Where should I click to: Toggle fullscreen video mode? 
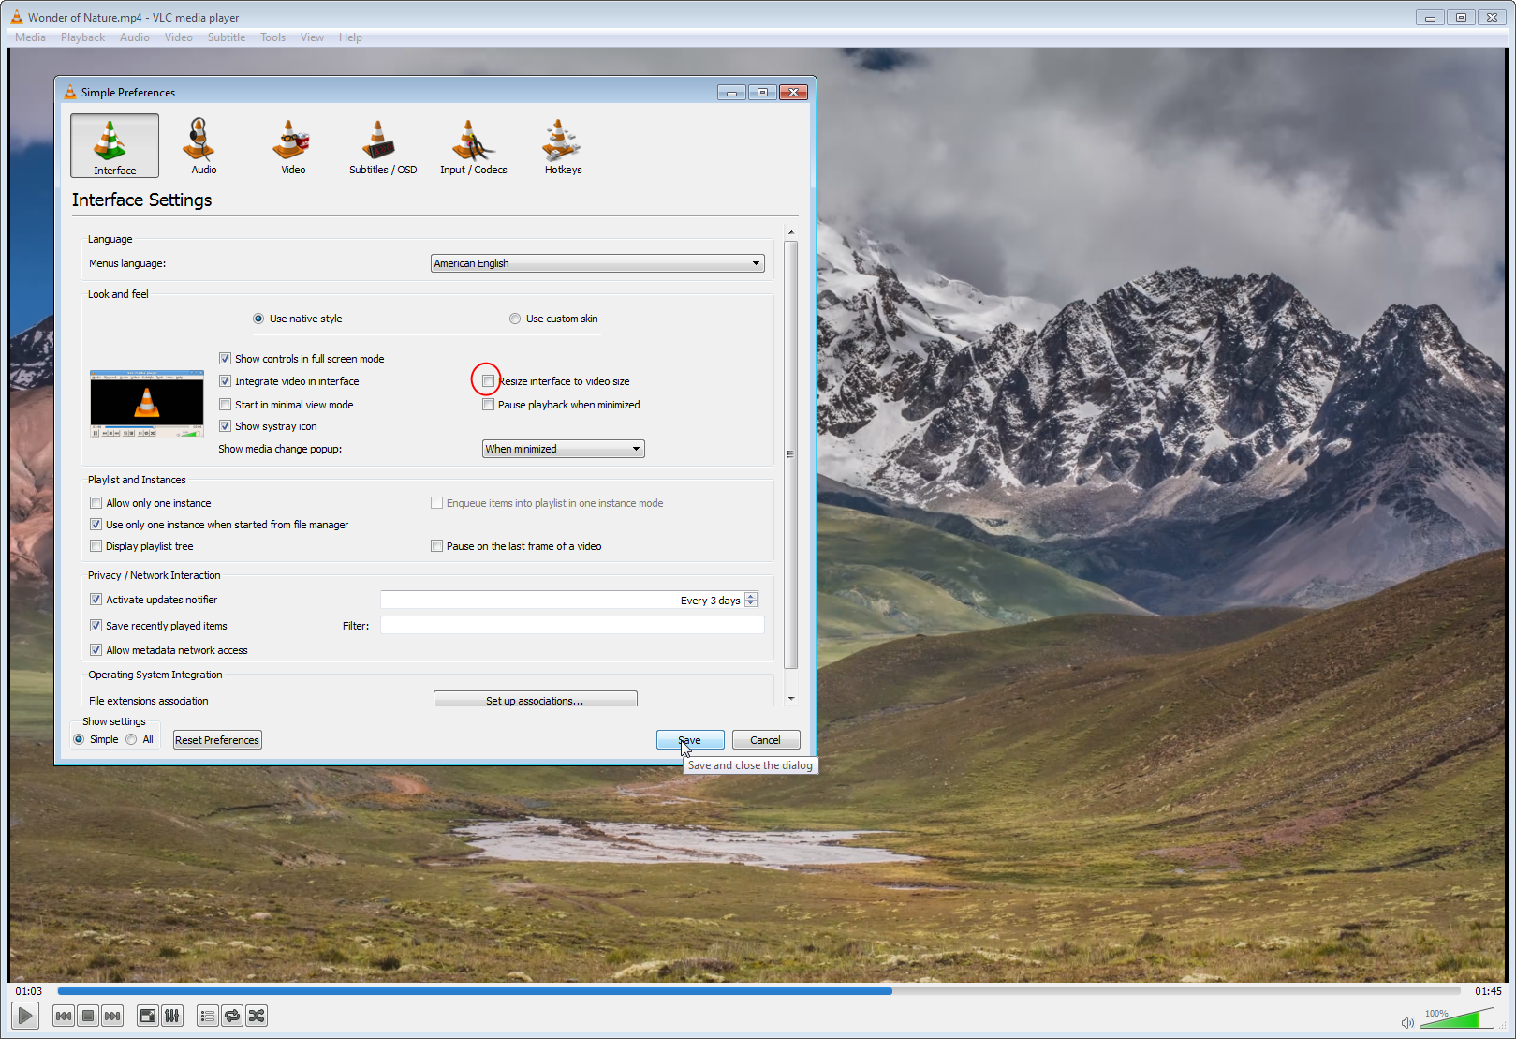[x=148, y=1016]
